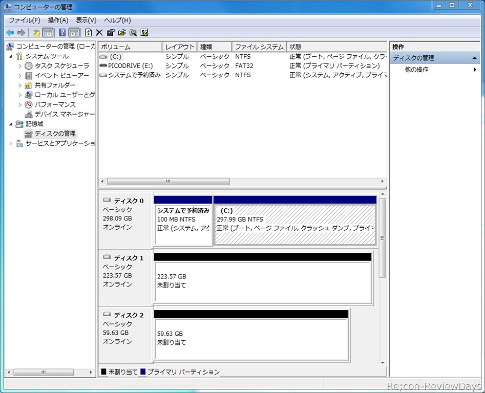Expand the タスク スケジューラ node arrow

(20, 66)
